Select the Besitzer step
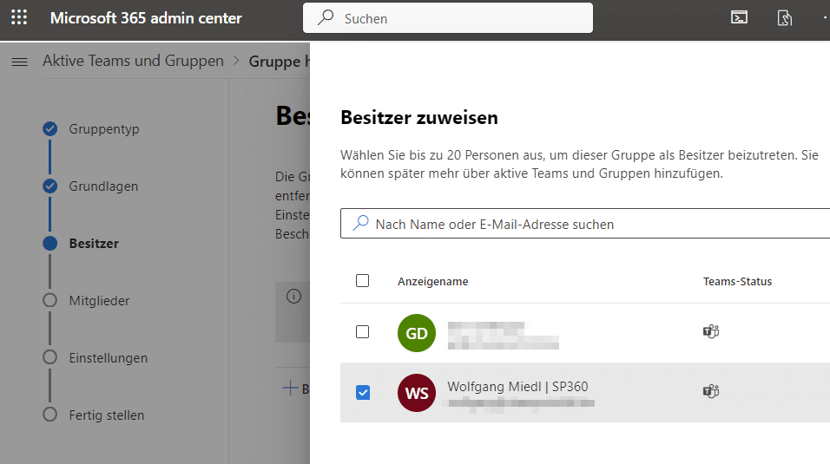 pos(94,243)
